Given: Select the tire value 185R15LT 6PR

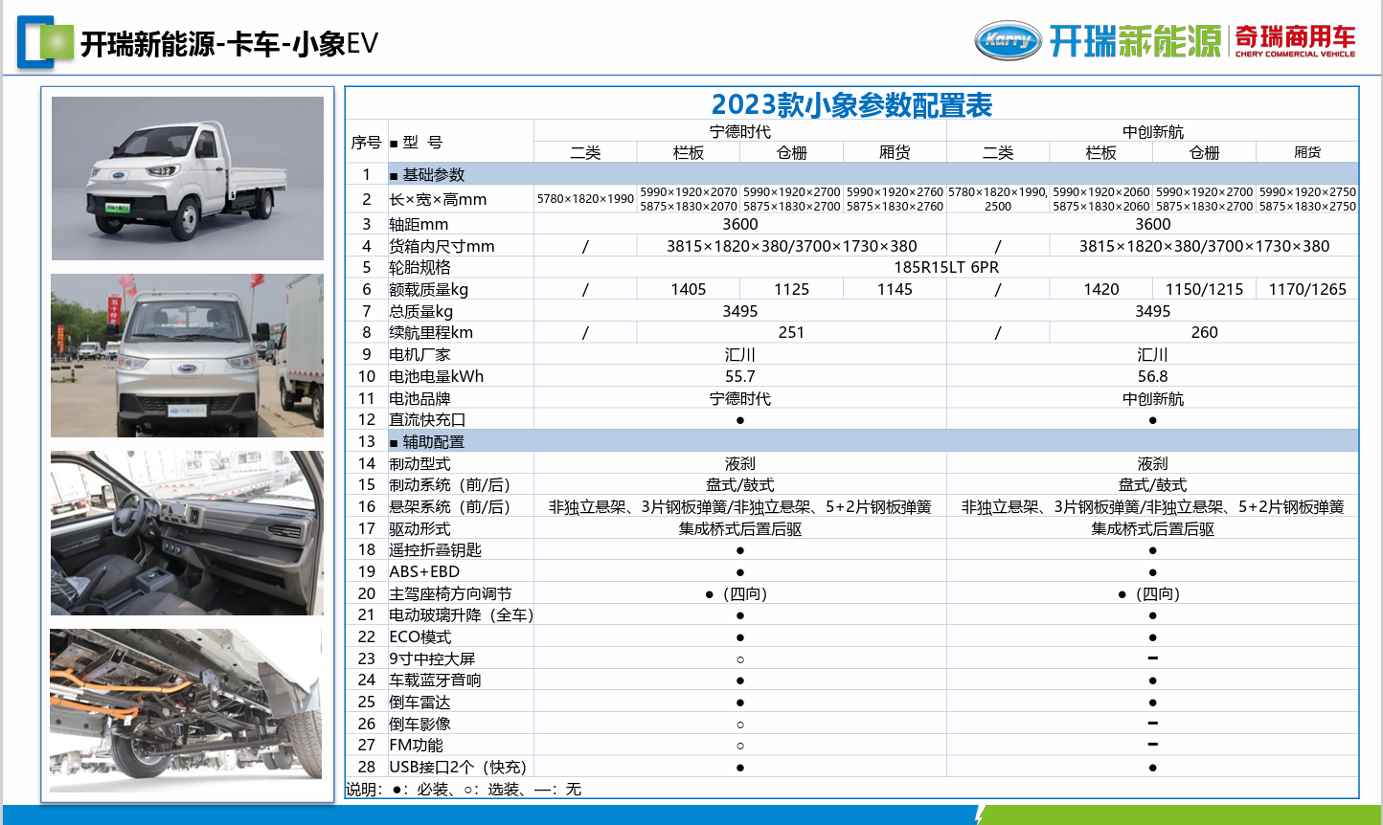Looking at the screenshot, I should tap(946, 267).
